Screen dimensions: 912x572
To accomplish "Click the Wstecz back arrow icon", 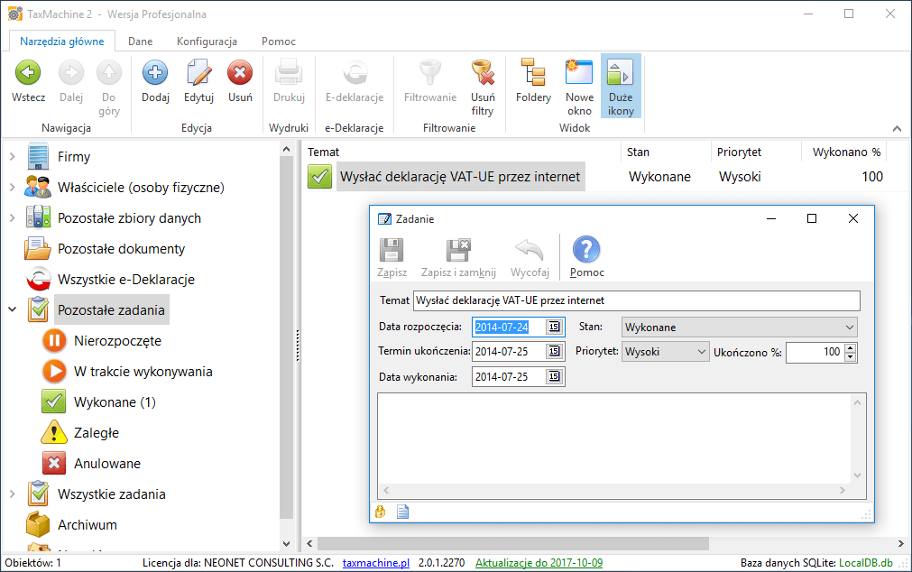I will point(28,74).
